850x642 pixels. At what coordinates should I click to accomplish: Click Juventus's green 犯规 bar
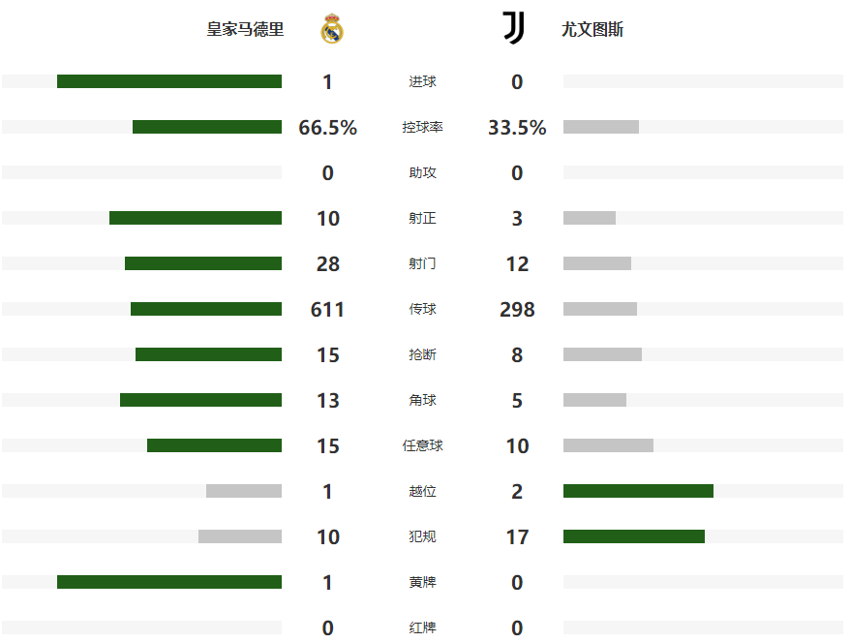(634, 536)
